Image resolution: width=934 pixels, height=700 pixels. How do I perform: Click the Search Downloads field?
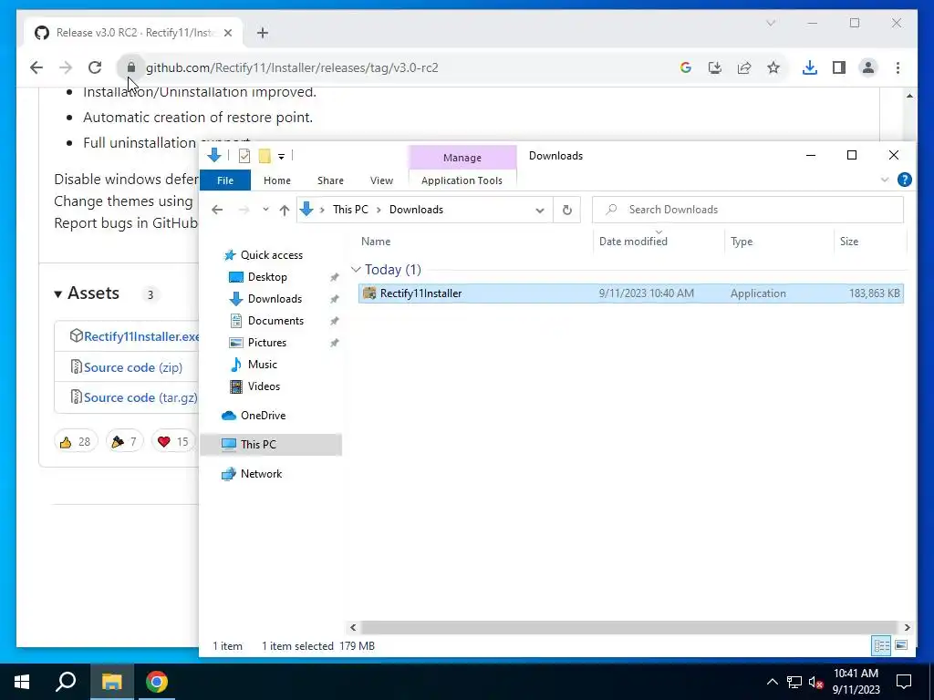pos(748,210)
